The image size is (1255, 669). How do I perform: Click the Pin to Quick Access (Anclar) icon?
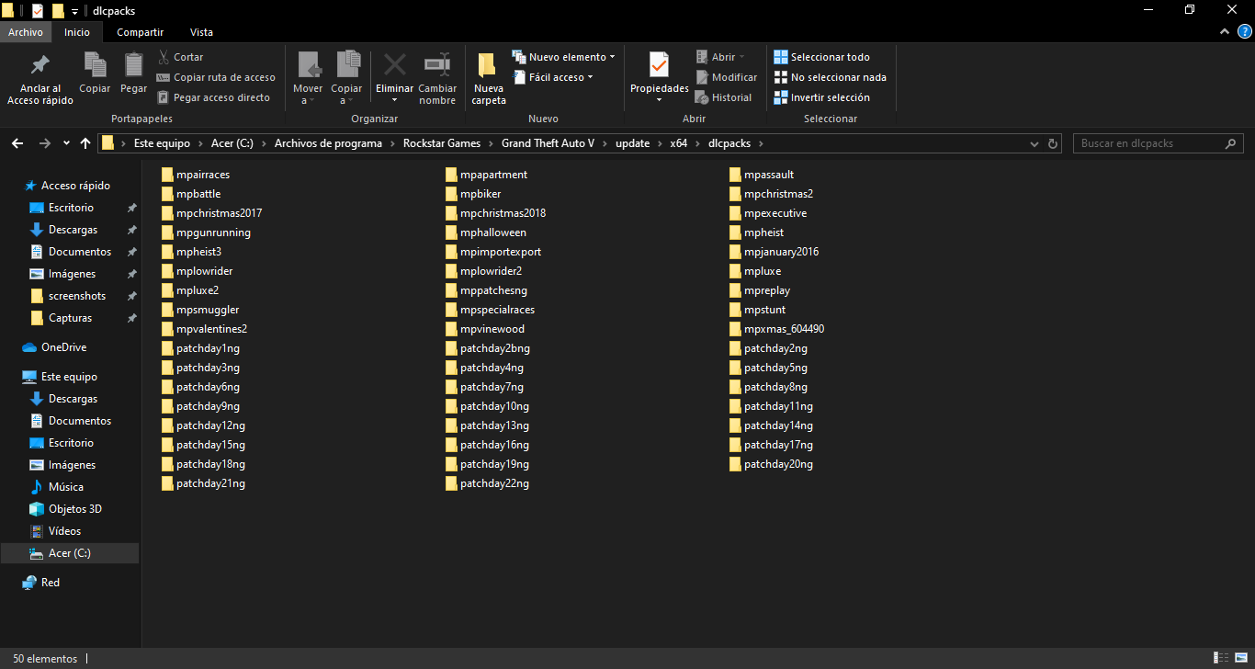pos(40,66)
